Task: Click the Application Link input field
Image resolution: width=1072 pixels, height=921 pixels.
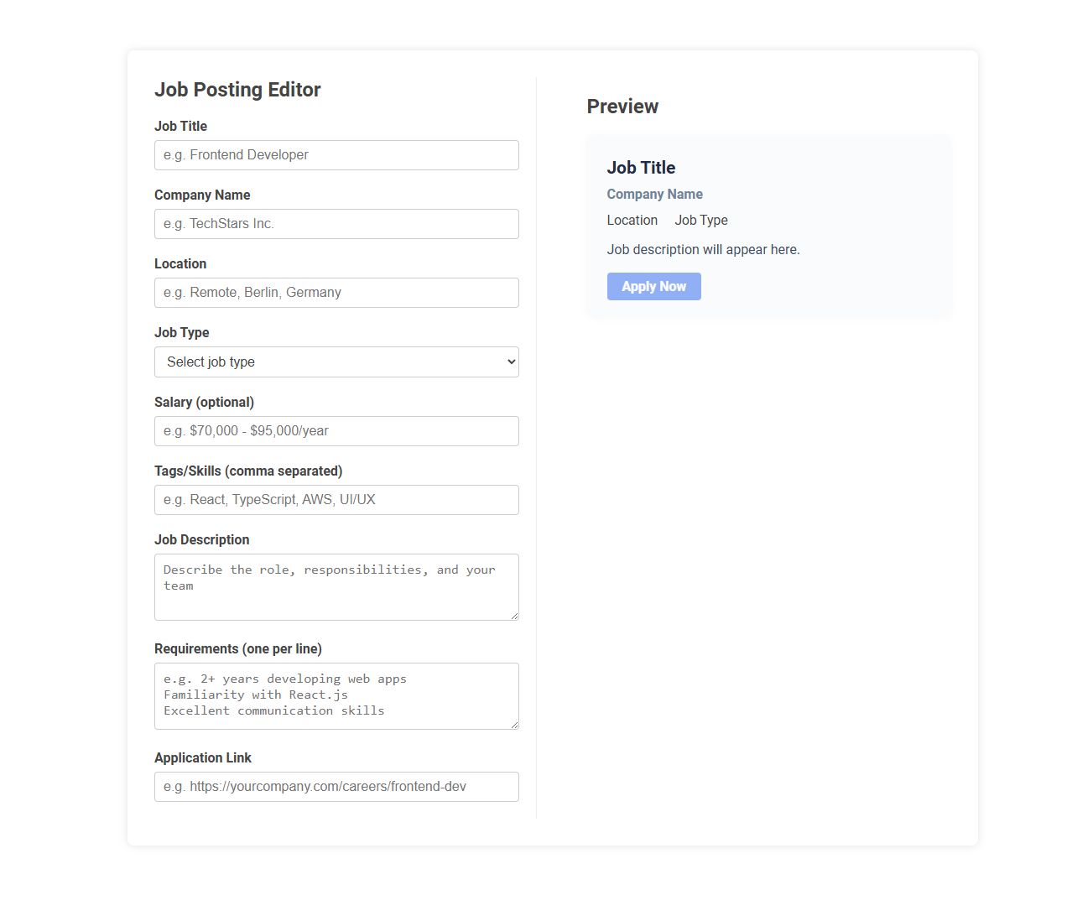Action: click(x=336, y=787)
